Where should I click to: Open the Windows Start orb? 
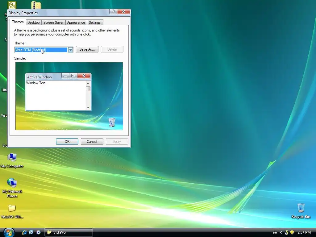(x=9, y=232)
